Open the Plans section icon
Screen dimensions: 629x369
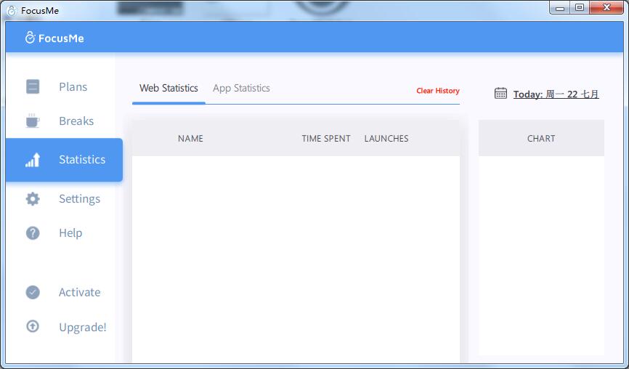pos(33,86)
